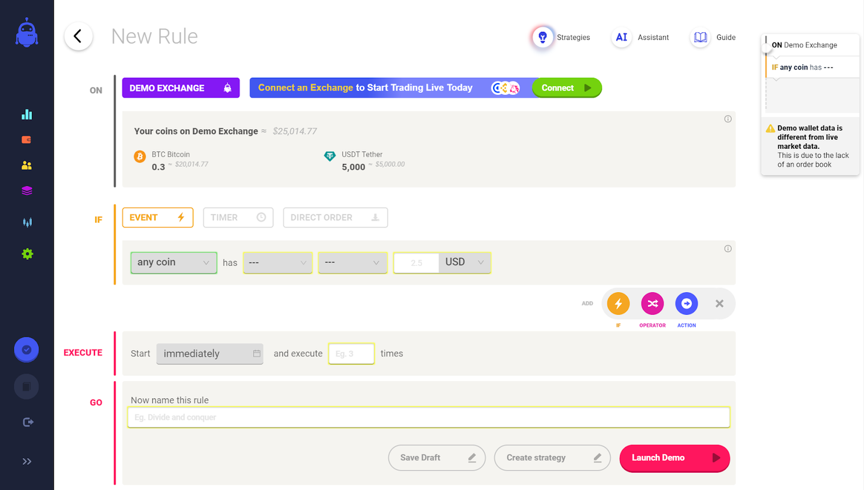Add a pink OPERATOR block
This screenshot has width=864, height=490.
tap(652, 304)
